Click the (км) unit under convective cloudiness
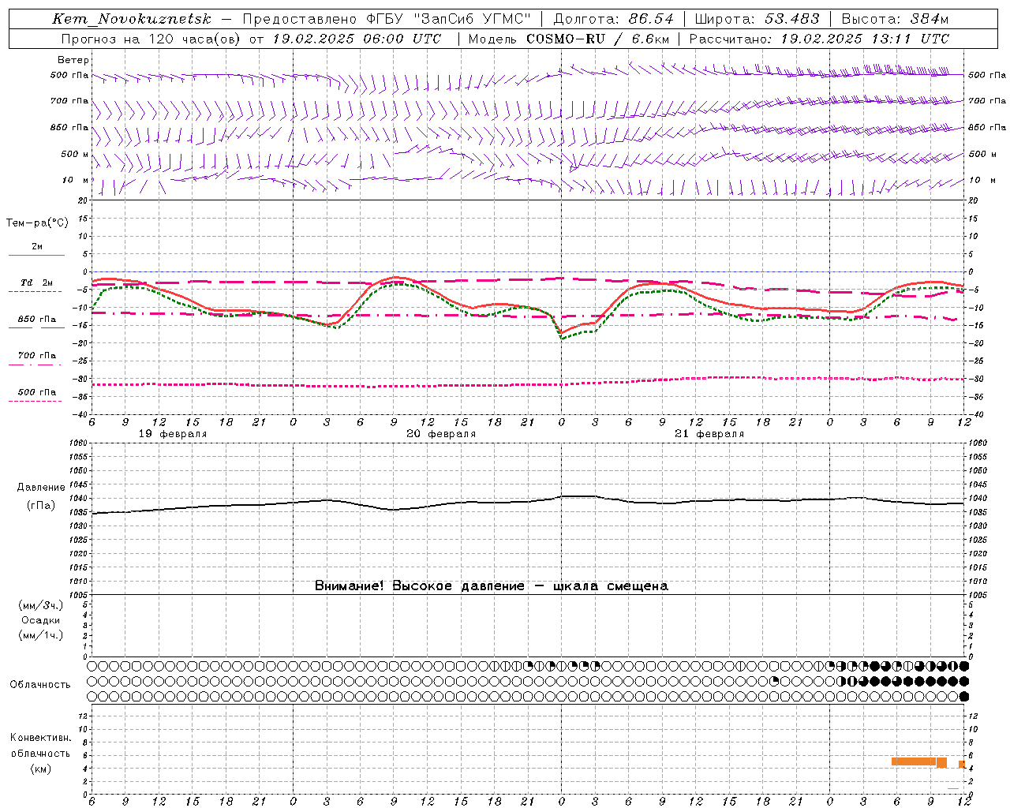The image size is (1010, 808). 40,769
